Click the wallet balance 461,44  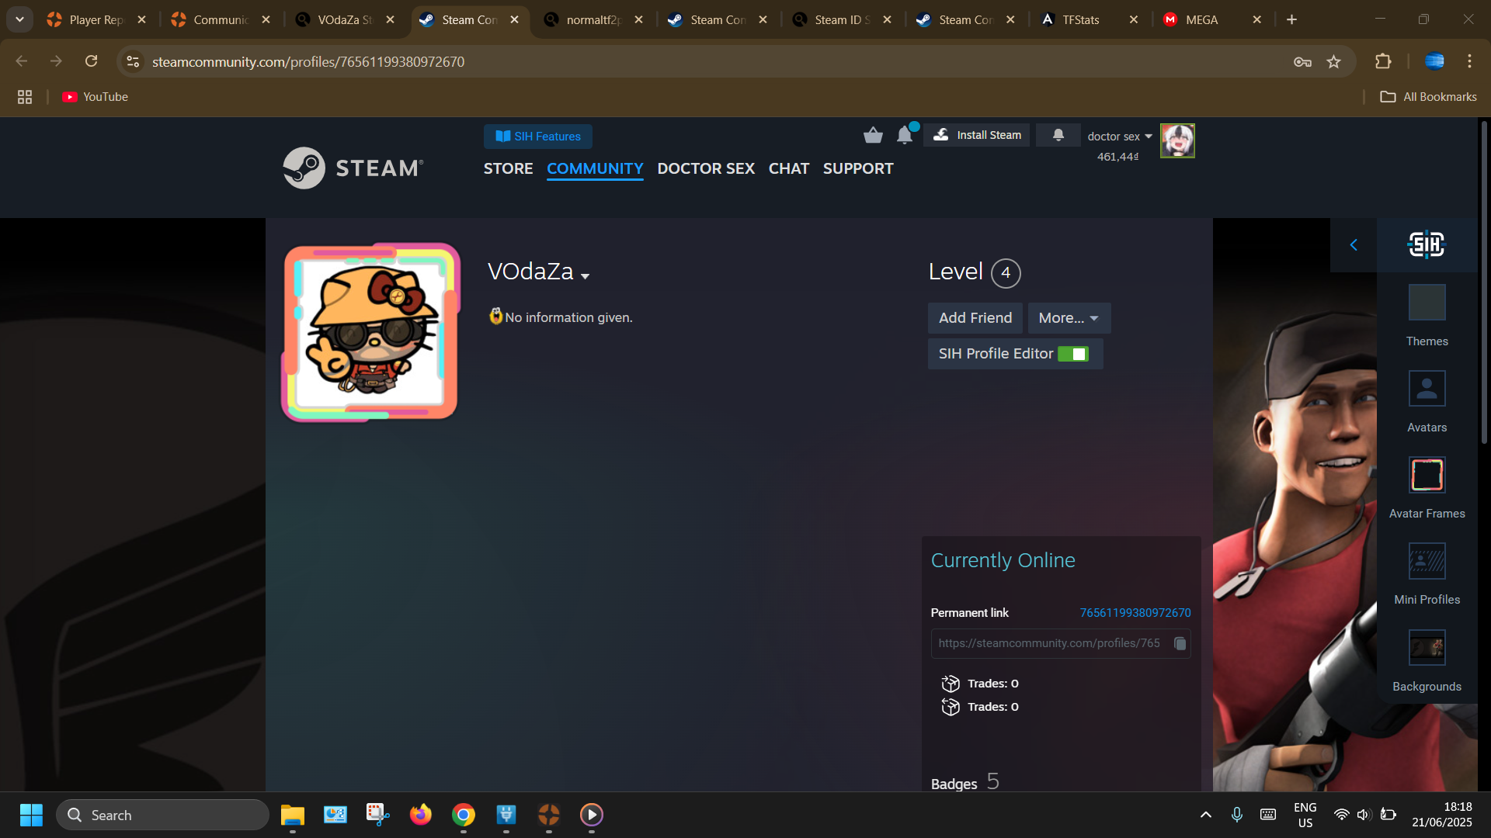coord(1118,157)
